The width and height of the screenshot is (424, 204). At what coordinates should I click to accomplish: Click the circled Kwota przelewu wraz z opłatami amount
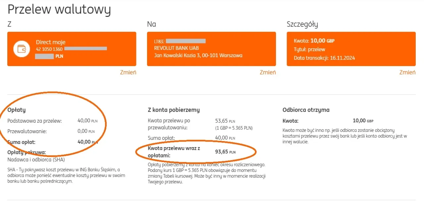tap(226, 152)
